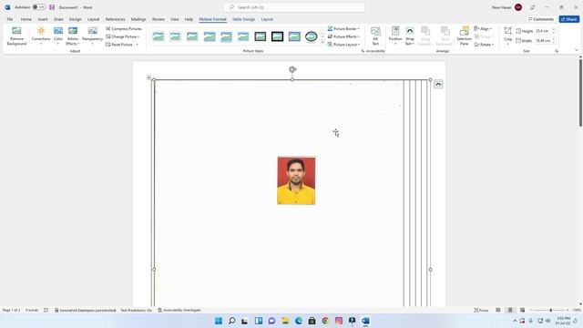Image resolution: width=583 pixels, height=328 pixels.
Task: Open the Picture Border dropdown
Action: click(x=343, y=28)
